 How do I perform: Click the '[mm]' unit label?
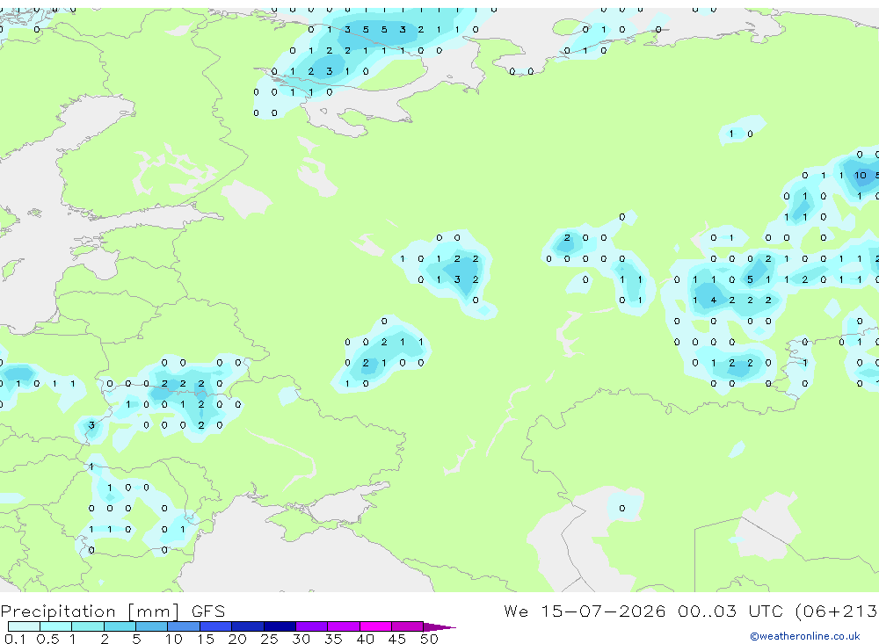(153, 611)
